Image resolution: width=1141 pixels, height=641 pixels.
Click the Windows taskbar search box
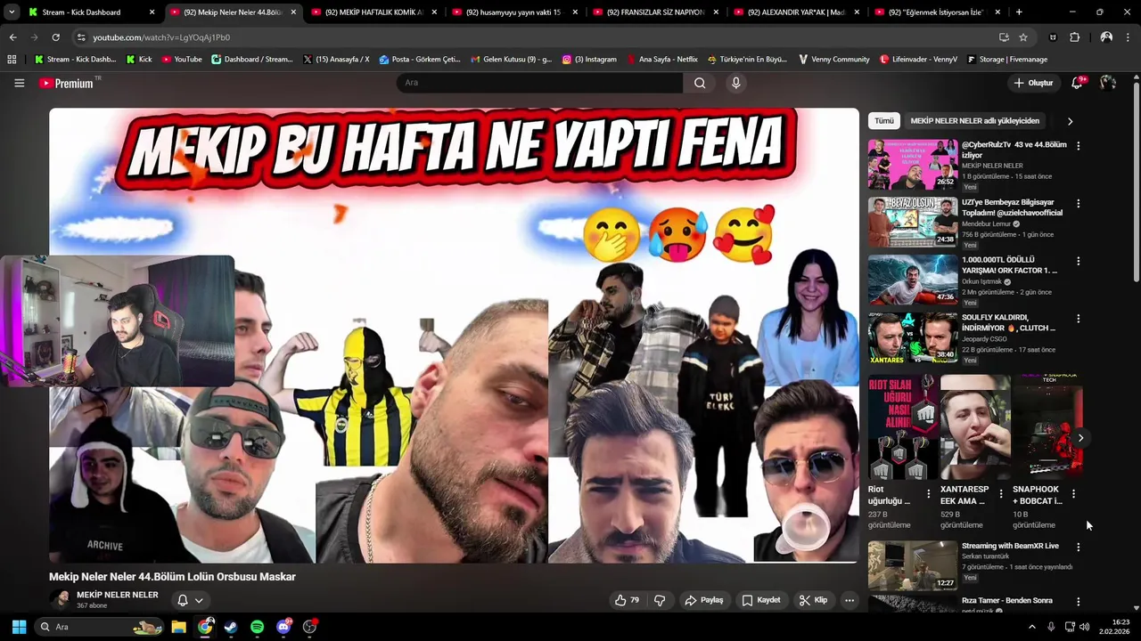click(100, 627)
